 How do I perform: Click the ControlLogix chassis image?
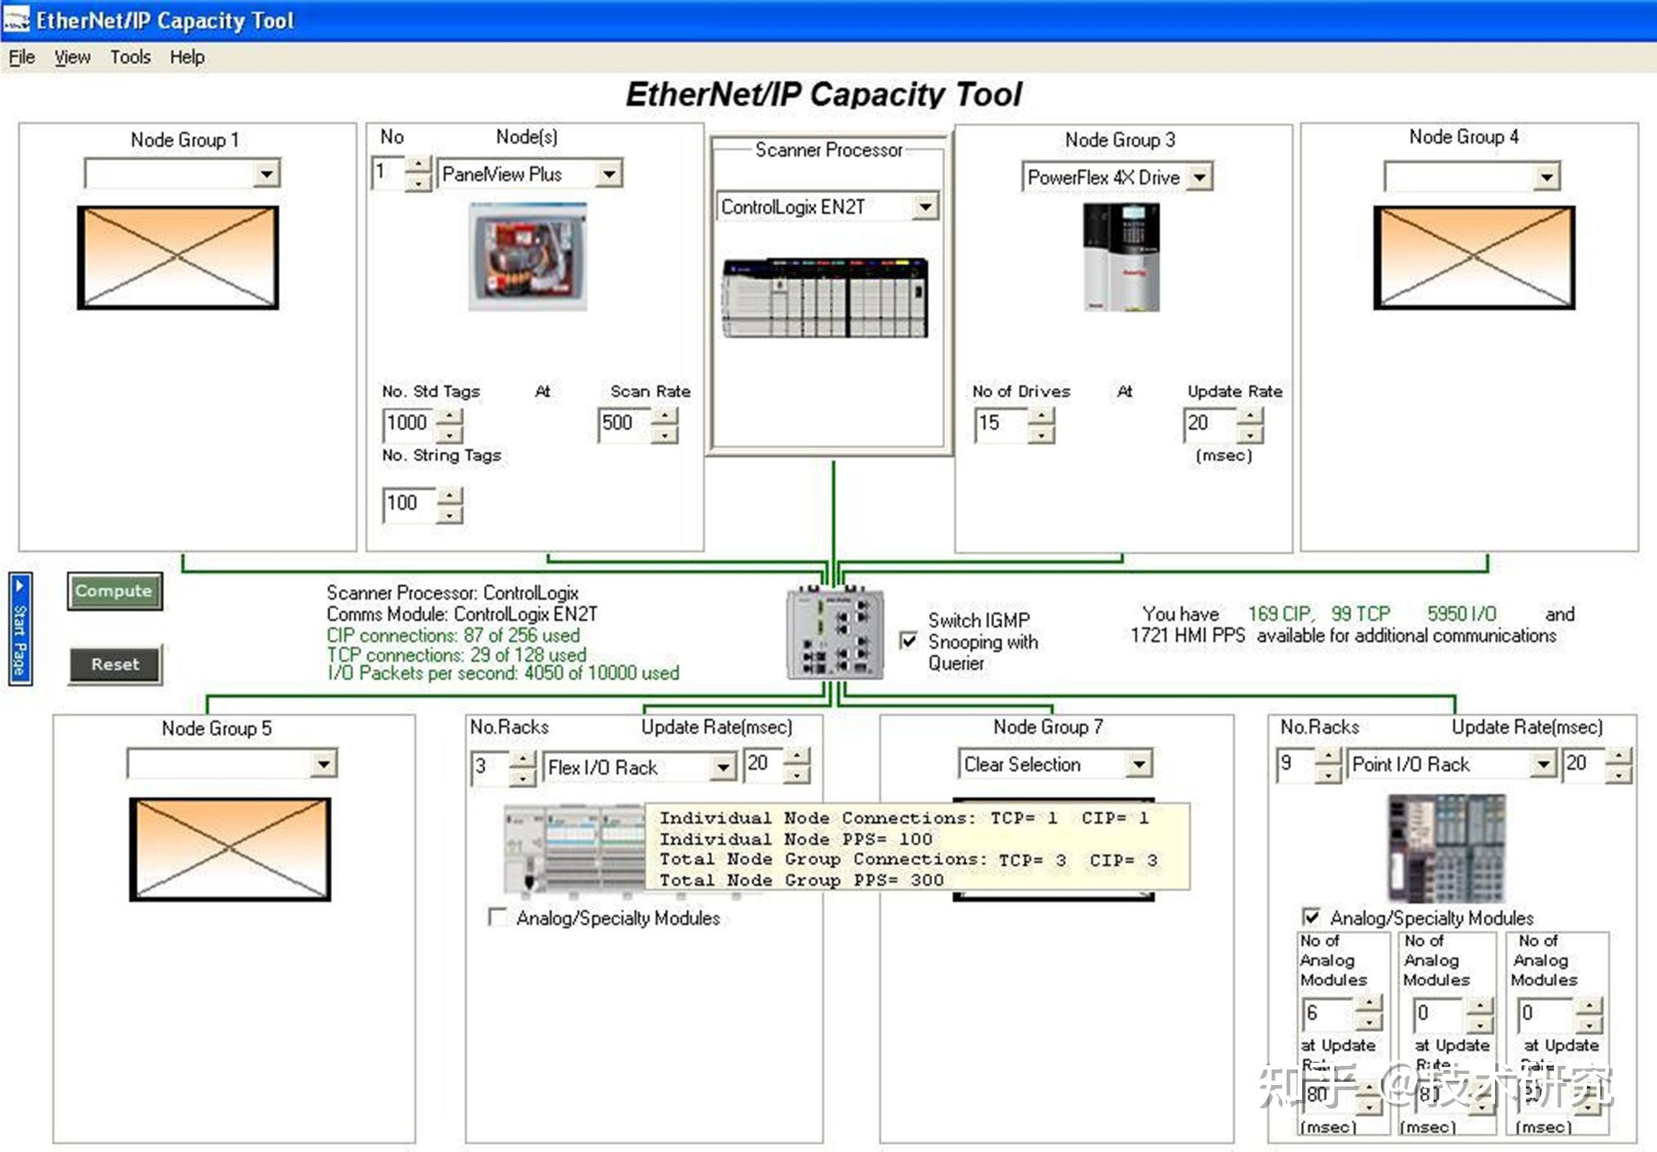coord(825,298)
